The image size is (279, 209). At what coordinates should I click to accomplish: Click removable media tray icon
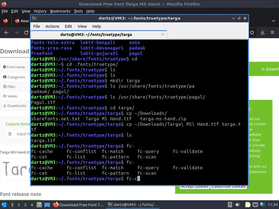tap(230, 205)
